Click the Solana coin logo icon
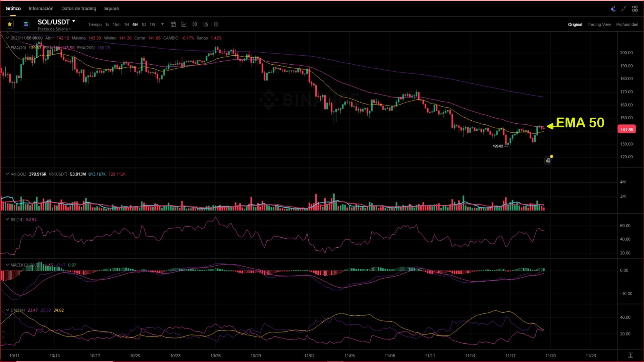The width and height of the screenshot is (644, 362). 25,24
